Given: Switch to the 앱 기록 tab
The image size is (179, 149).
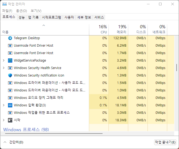Looking at the screenshot, I should 33,17.
